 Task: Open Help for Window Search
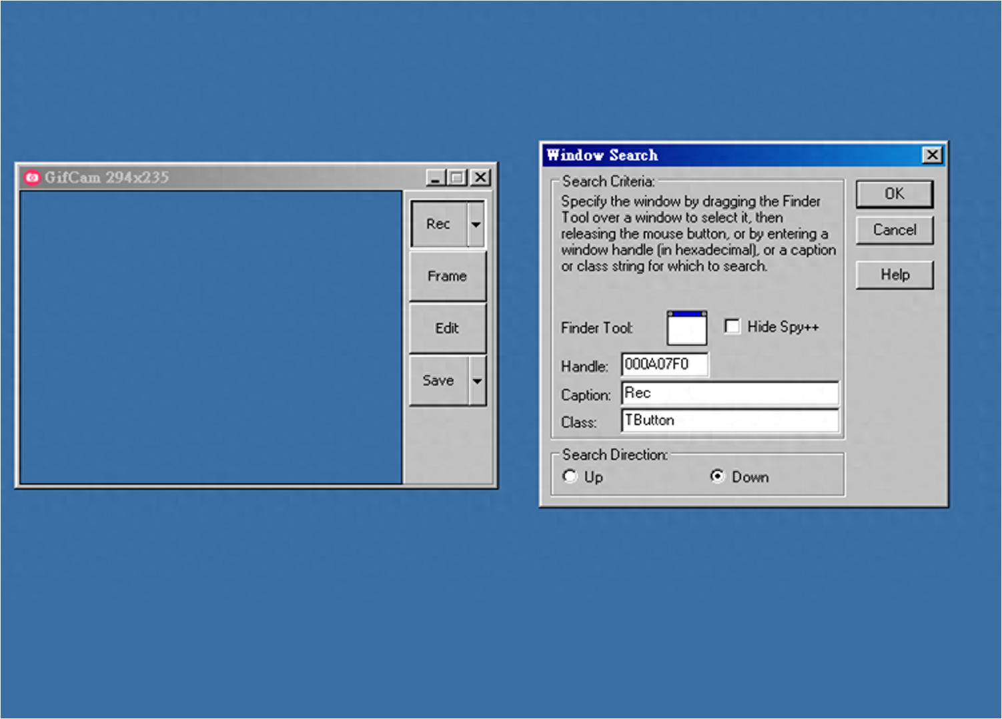click(895, 275)
